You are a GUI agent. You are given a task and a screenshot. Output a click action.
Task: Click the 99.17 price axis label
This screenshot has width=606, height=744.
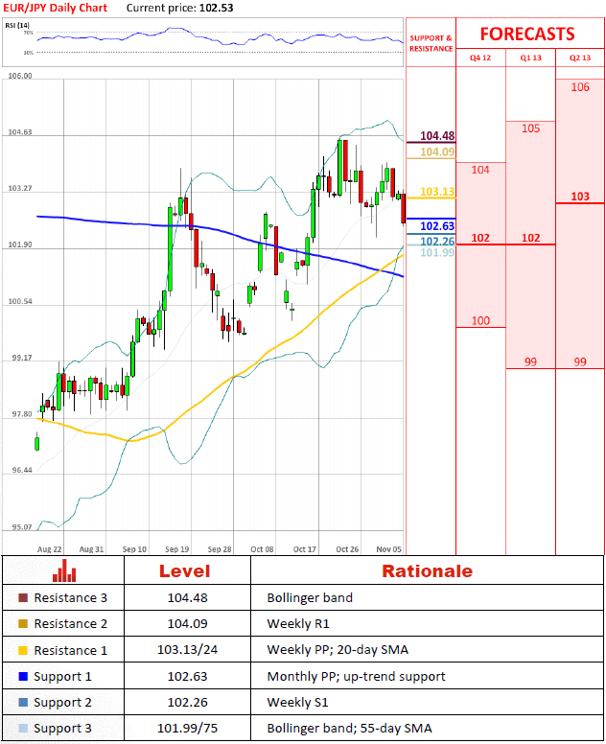22,358
